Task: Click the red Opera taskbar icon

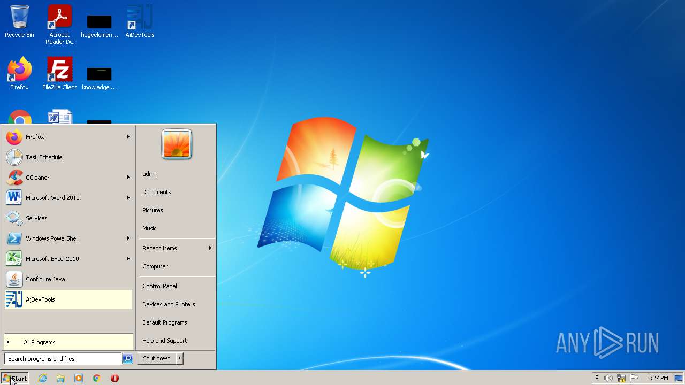Action: coord(115,378)
